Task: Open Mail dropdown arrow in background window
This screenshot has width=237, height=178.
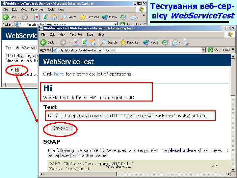Action: point(138,17)
